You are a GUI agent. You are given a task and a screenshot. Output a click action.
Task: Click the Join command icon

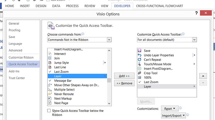[50, 58]
